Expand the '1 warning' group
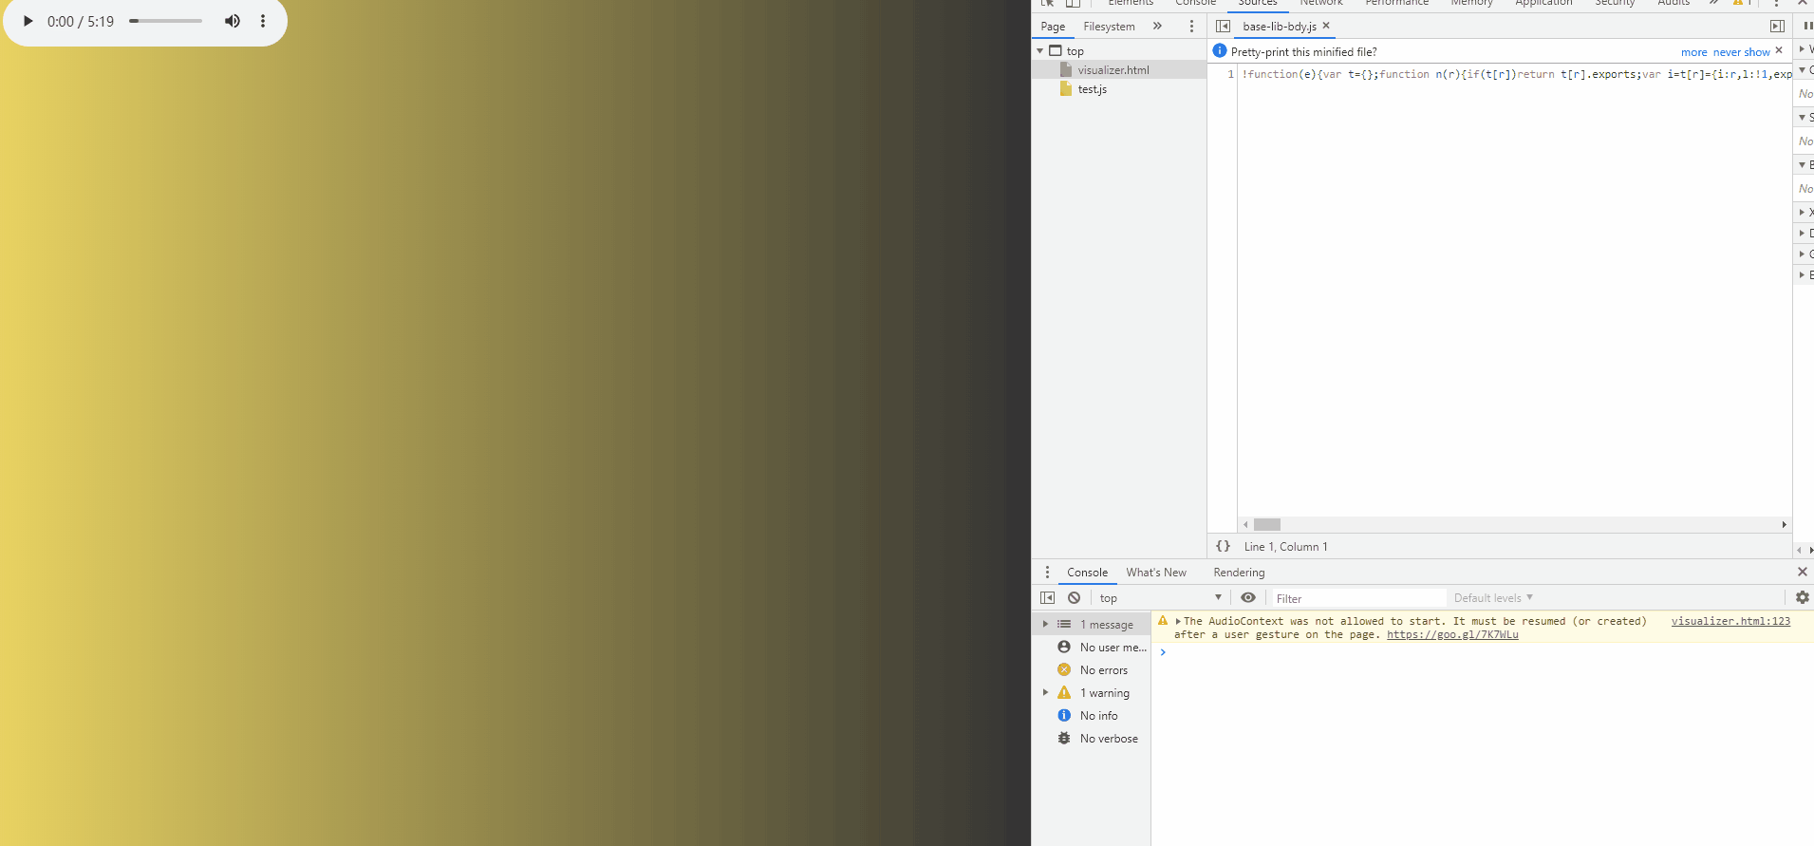Screen dimensions: 1814x846 coord(1045,693)
